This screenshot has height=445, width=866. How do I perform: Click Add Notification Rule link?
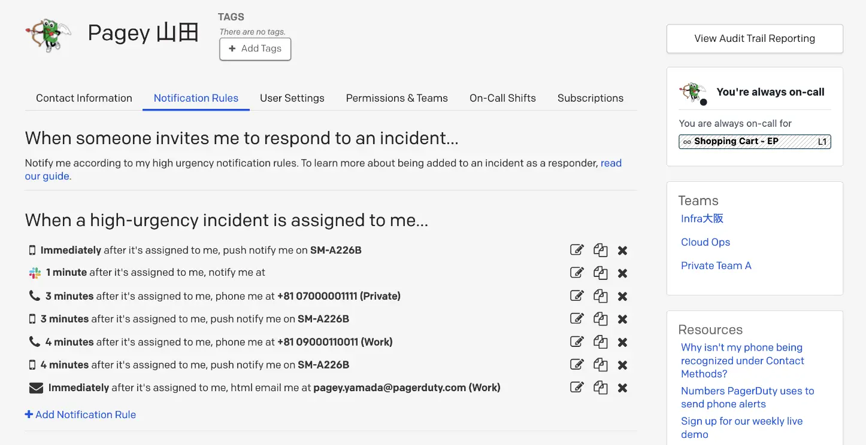coord(80,414)
